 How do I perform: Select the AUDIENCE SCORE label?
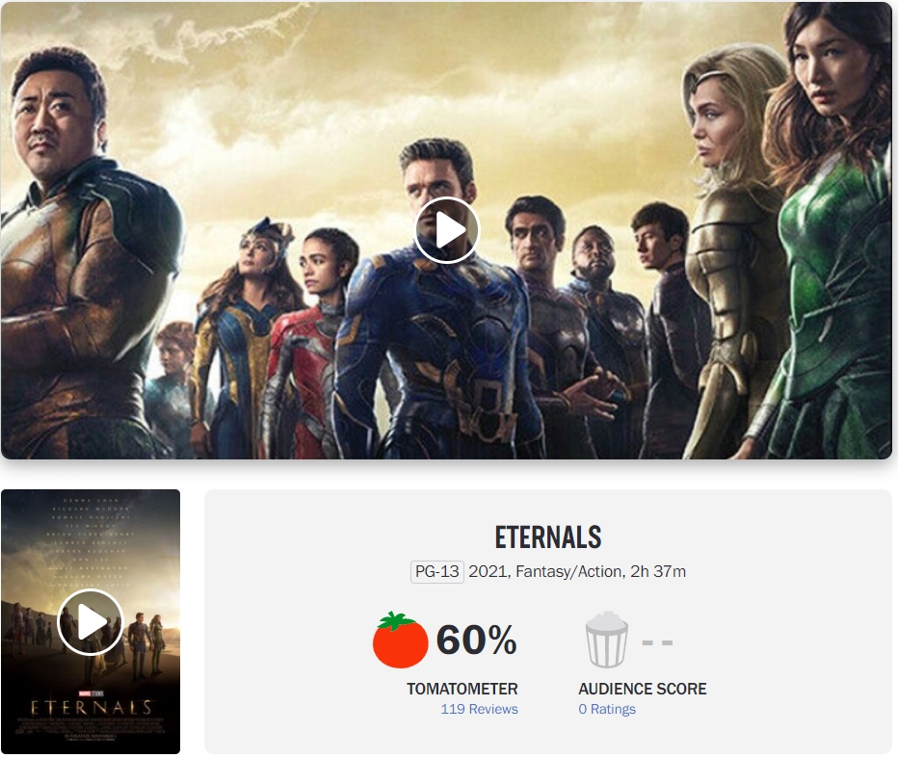(x=643, y=689)
